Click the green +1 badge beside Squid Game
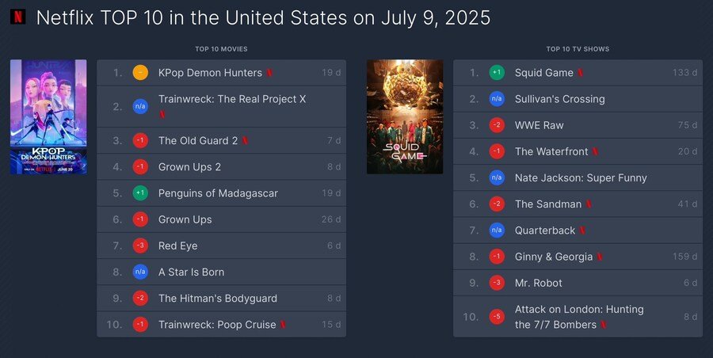713x358 pixels. coord(497,73)
